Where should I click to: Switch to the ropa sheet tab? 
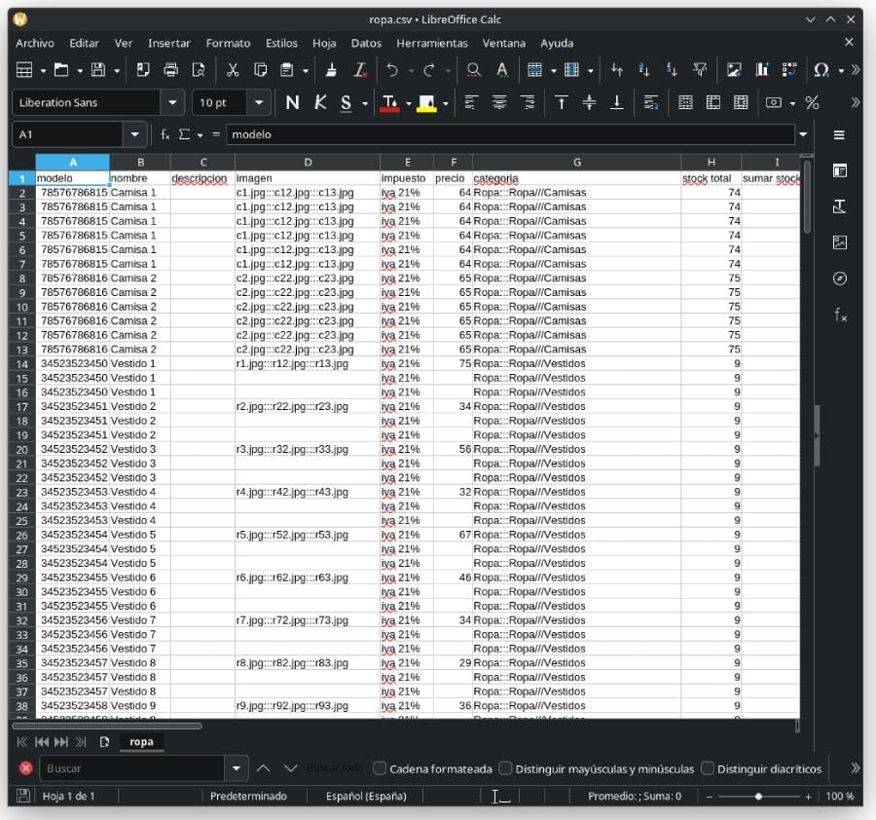pyautogui.click(x=141, y=741)
